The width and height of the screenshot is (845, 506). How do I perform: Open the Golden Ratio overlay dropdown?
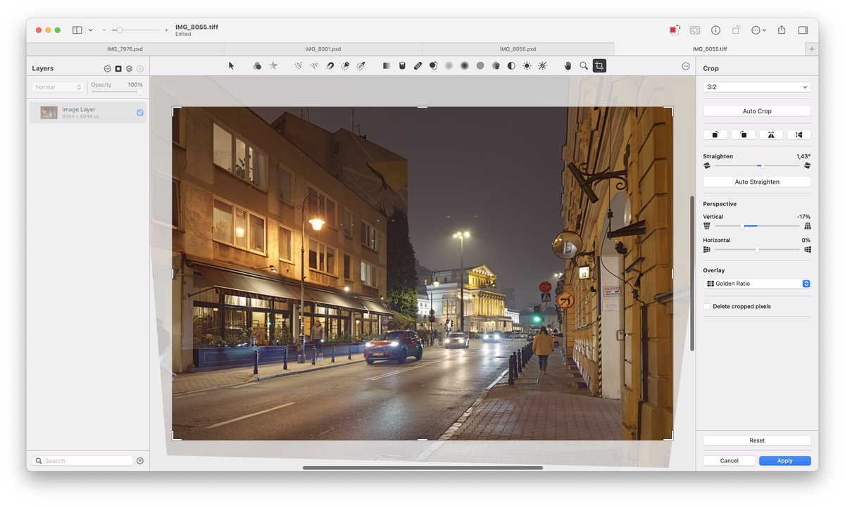[x=757, y=284]
